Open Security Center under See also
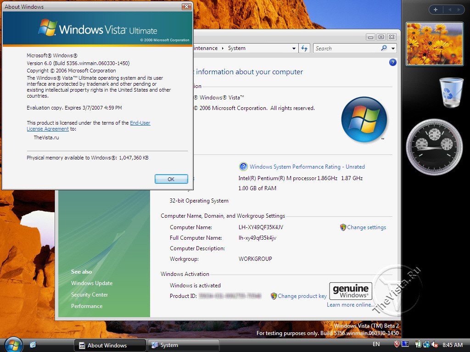The height and width of the screenshot is (352, 470). point(90,295)
